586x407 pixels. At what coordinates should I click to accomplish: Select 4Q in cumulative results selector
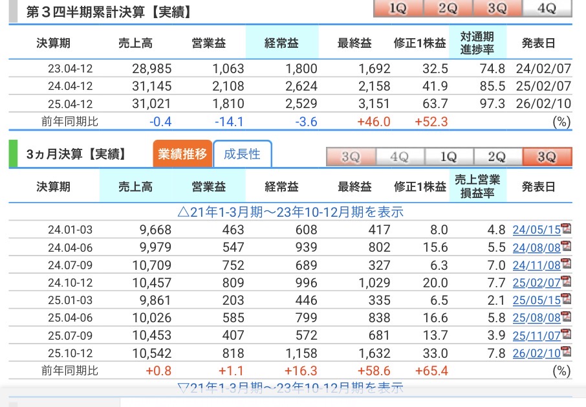pos(547,8)
